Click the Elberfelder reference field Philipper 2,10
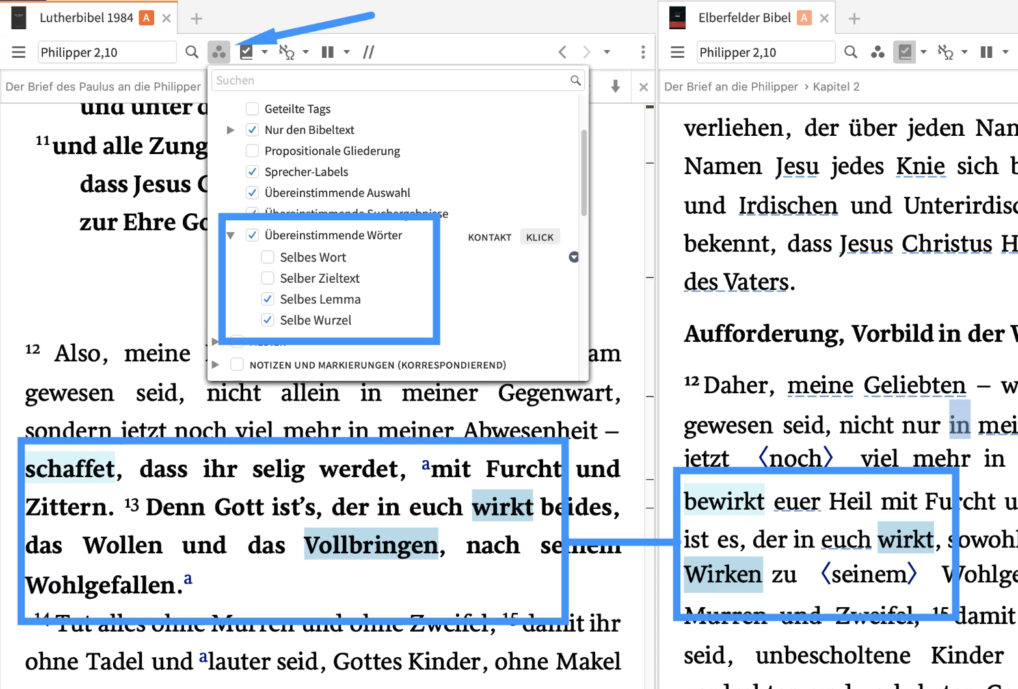The height and width of the screenshot is (689, 1018). [766, 52]
